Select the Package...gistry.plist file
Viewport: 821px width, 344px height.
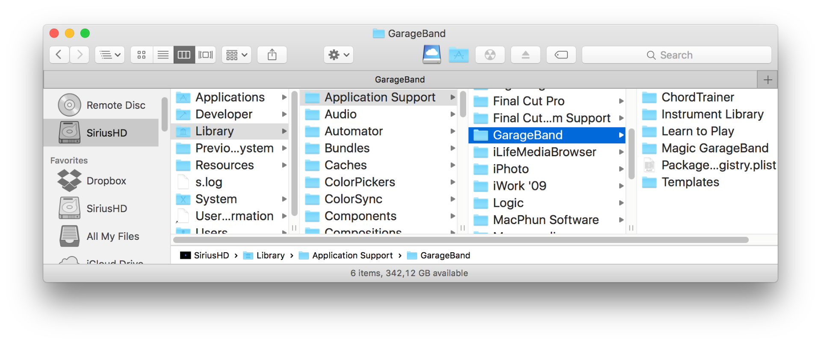tap(707, 165)
